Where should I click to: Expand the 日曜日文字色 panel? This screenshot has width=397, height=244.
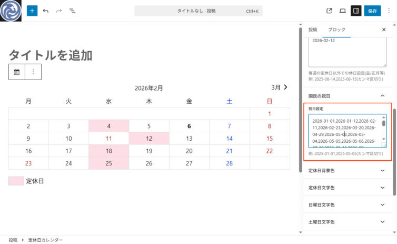coord(382,204)
